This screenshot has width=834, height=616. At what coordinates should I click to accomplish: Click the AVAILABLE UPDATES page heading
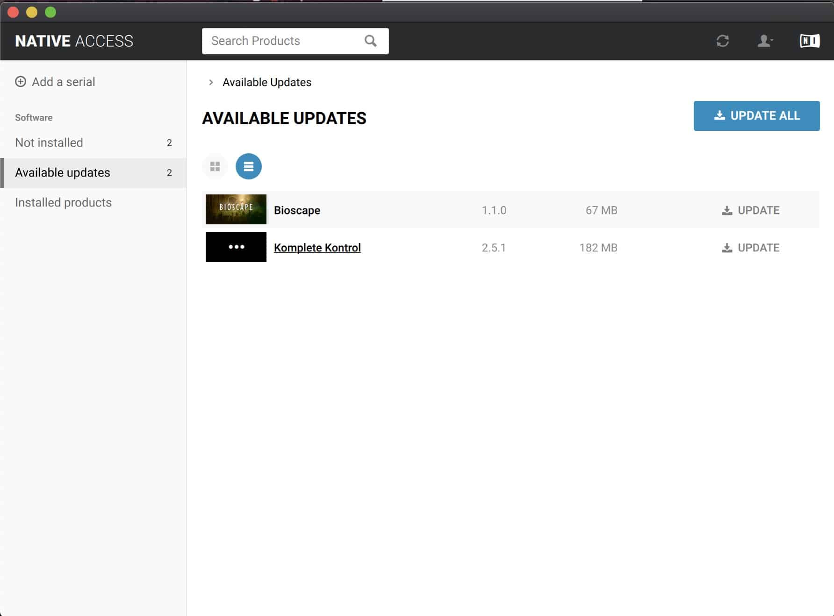pyautogui.click(x=284, y=118)
